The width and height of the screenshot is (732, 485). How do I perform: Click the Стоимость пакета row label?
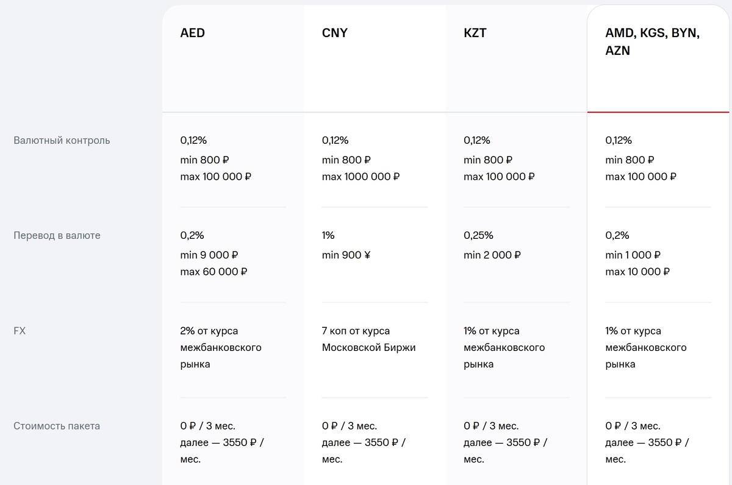tap(57, 426)
